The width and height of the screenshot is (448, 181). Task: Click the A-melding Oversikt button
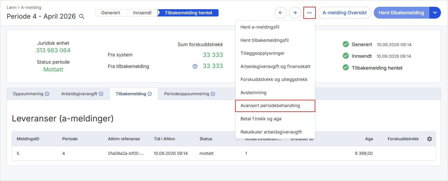345,13
